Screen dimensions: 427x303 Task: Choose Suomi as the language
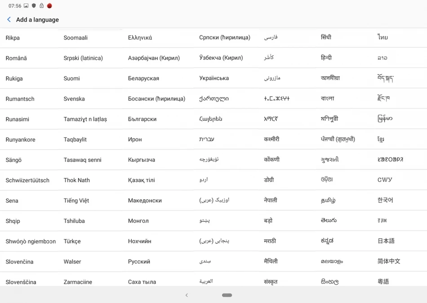click(x=71, y=79)
